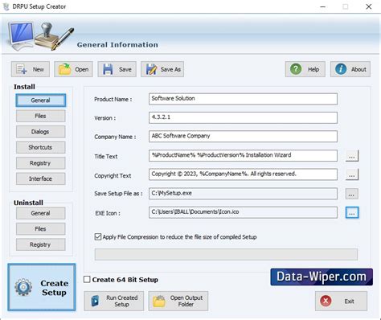Minimize the DRPU Setup Creator window

(x=323, y=6)
